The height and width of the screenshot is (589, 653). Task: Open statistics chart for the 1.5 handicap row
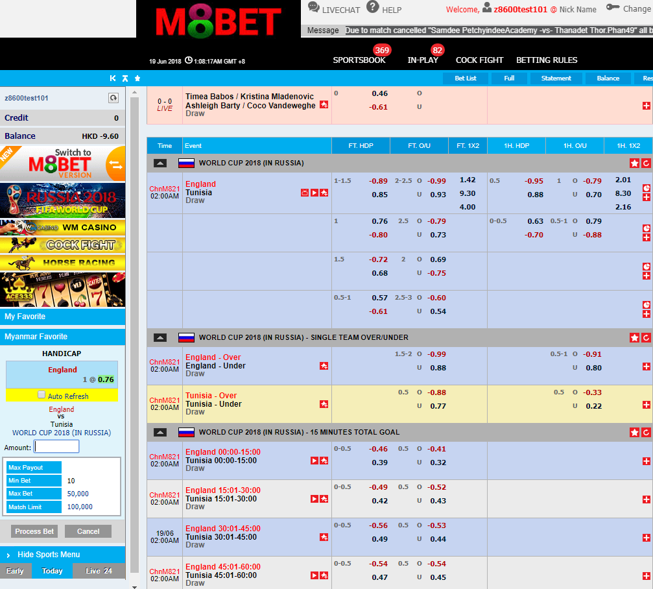point(647,267)
